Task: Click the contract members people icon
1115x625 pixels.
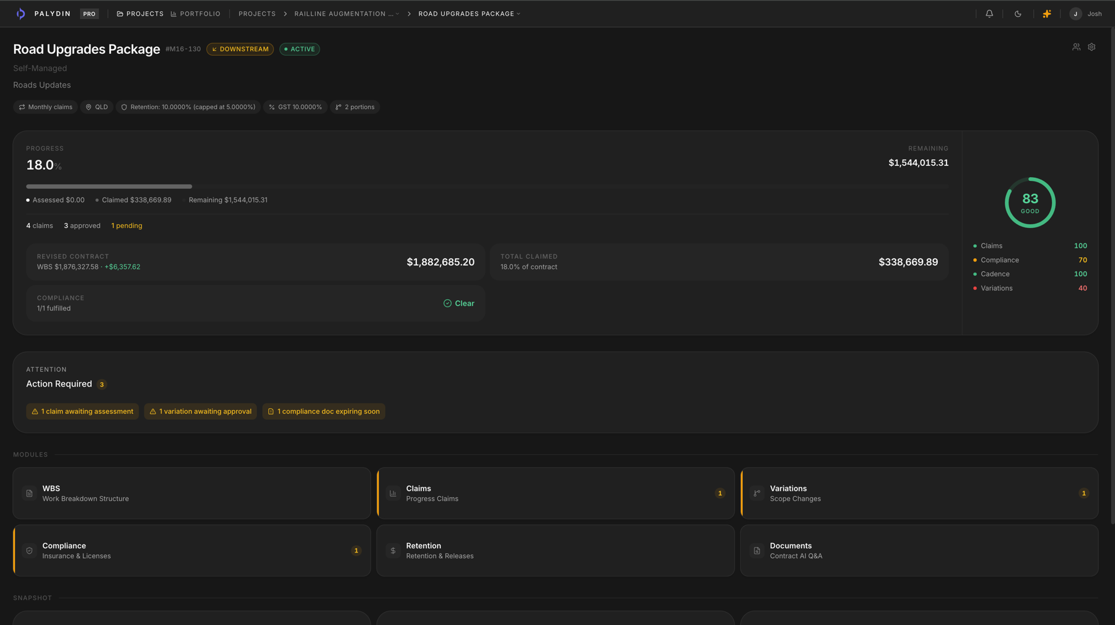Action: click(1076, 46)
